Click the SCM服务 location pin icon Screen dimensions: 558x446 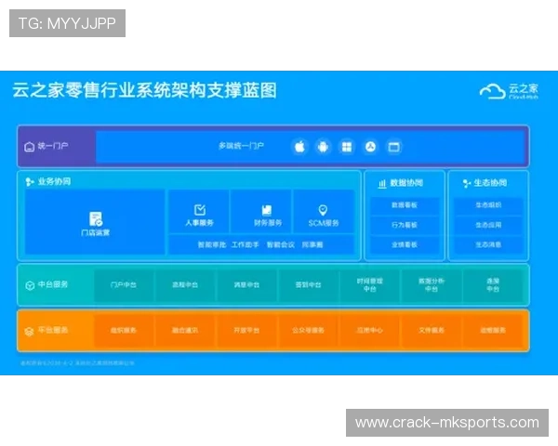point(323,210)
